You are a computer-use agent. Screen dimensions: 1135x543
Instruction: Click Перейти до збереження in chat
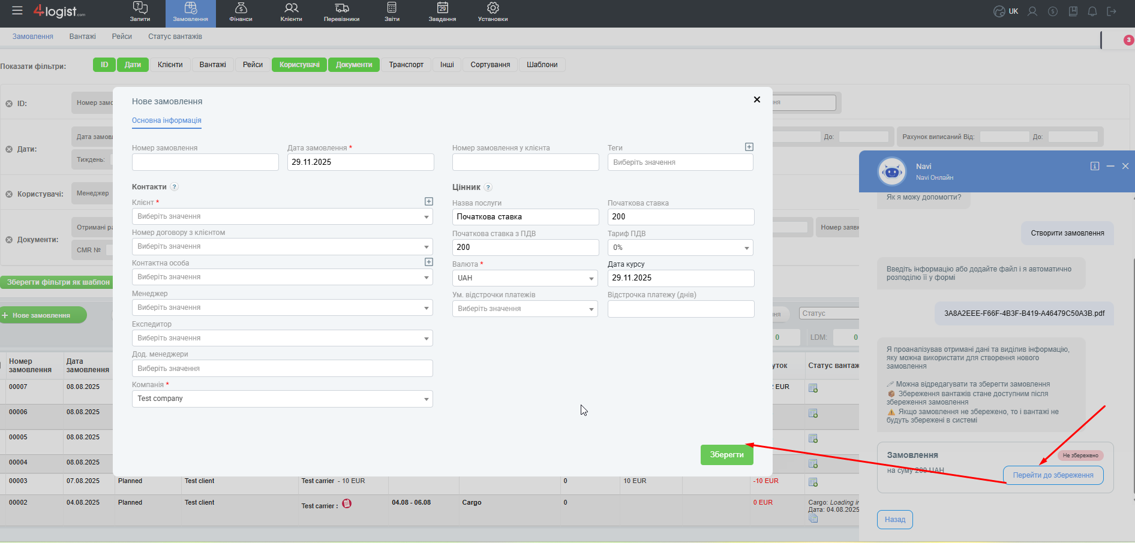pyautogui.click(x=1053, y=475)
